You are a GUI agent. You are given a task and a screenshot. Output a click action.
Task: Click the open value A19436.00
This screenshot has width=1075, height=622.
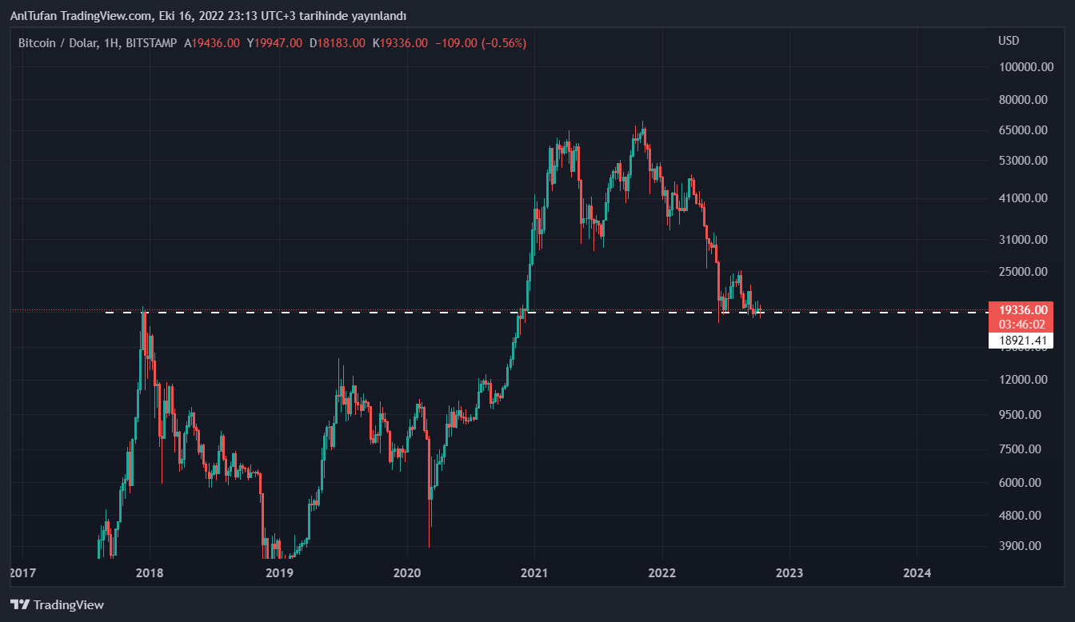tap(212, 43)
